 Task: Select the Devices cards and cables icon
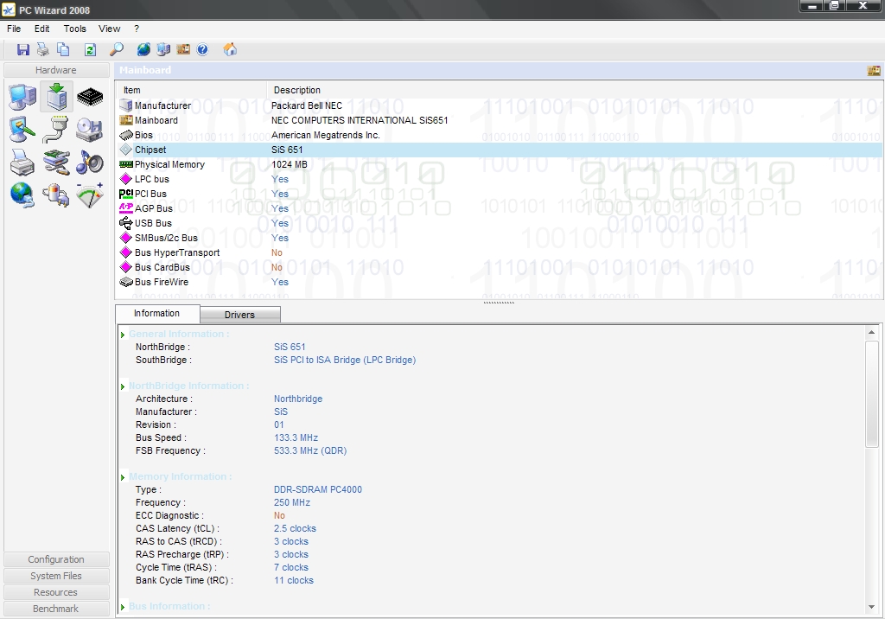[56, 163]
